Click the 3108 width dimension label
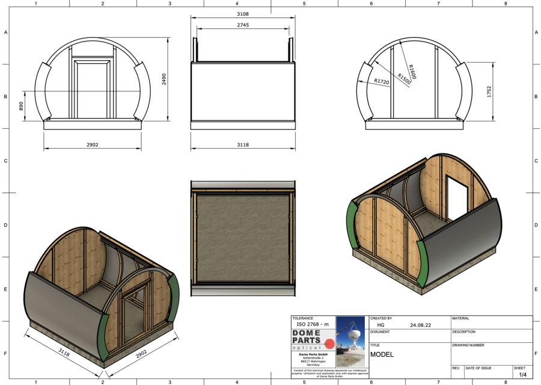541x385 pixels. pyautogui.click(x=243, y=14)
